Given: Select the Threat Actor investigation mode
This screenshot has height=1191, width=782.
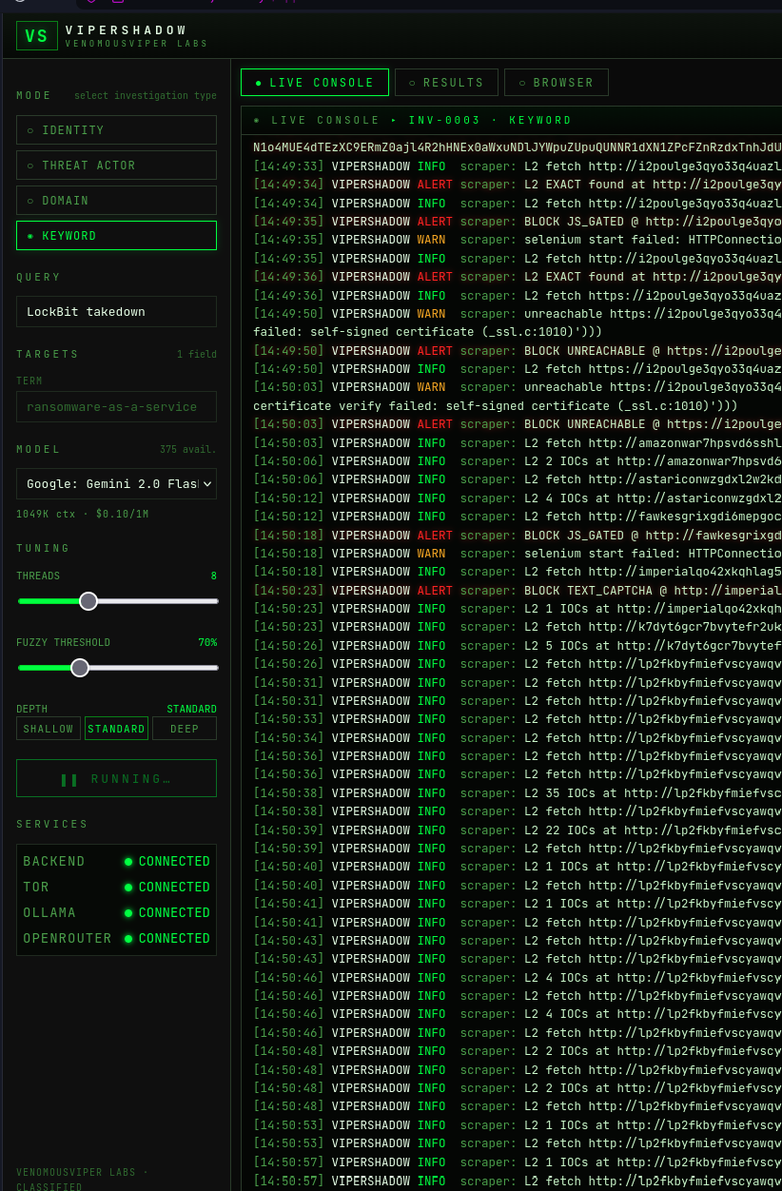Looking at the screenshot, I should click(x=116, y=165).
